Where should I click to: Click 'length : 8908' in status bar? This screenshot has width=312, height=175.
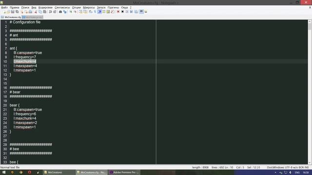[x=200, y=167]
